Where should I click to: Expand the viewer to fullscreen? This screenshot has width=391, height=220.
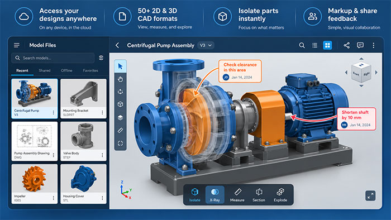coord(370,195)
